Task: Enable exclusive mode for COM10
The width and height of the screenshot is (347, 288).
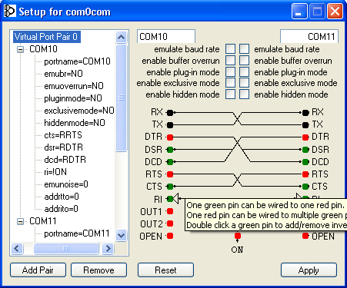Action: [230, 83]
